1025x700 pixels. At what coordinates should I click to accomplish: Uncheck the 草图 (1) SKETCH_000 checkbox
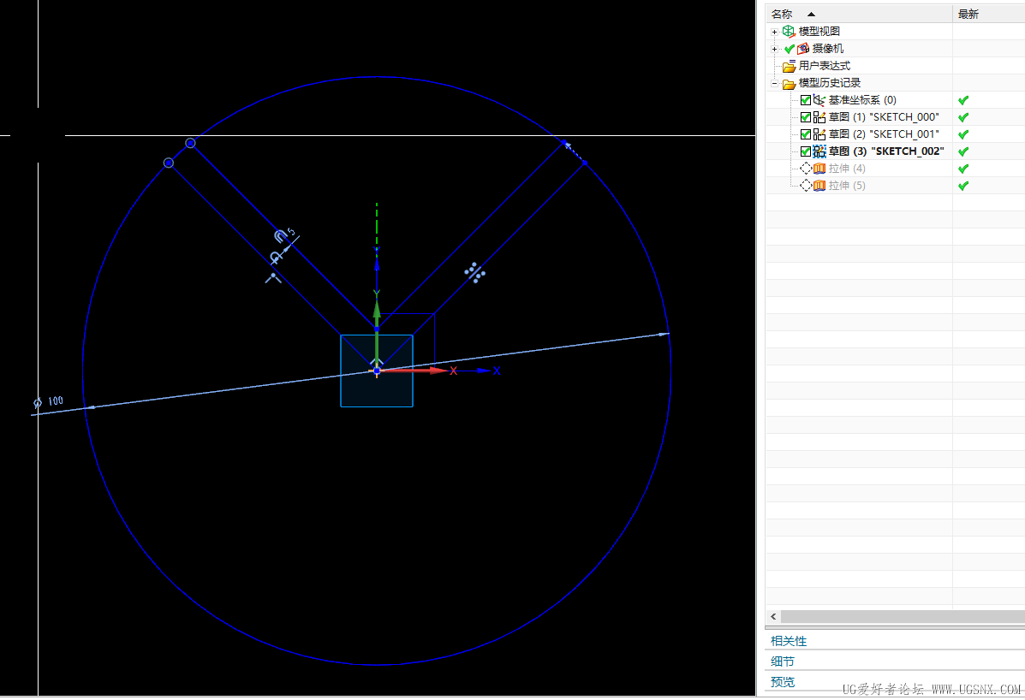[x=805, y=117]
